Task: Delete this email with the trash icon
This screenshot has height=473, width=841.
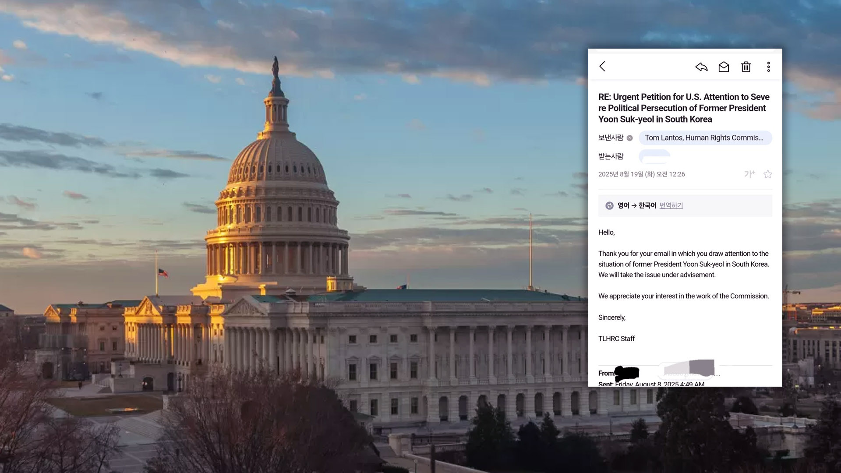Action: click(x=746, y=67)
